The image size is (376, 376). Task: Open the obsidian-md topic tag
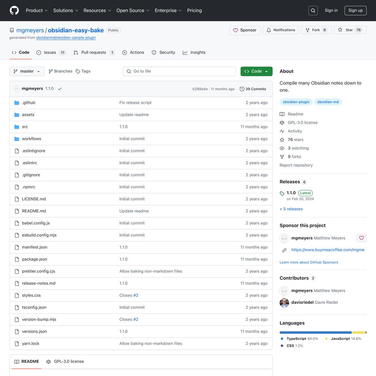coord(328,102)
